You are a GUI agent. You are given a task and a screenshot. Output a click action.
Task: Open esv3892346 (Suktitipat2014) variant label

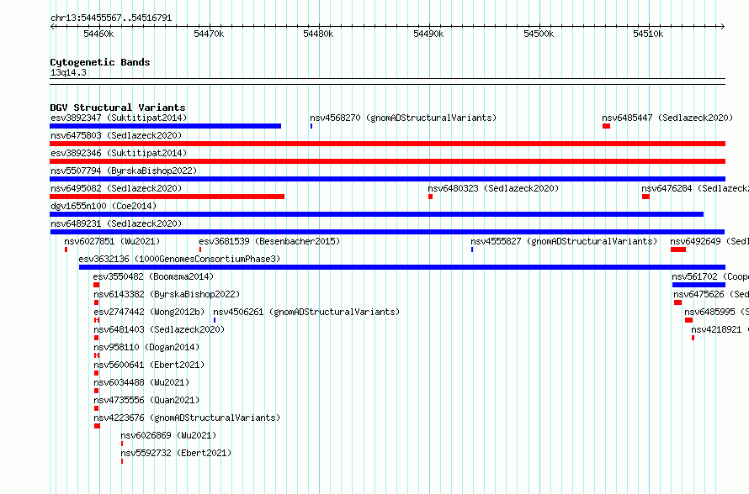[x=119, y=153]
